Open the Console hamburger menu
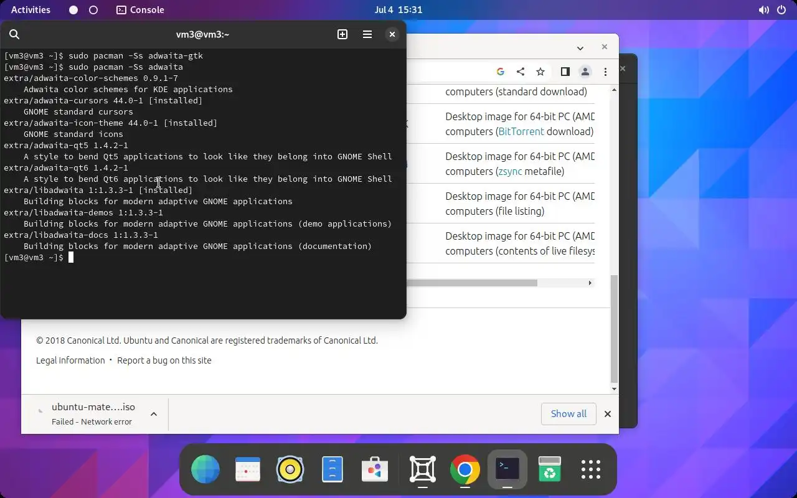Viewport: 797px width, 498px height. coord(367,35)
